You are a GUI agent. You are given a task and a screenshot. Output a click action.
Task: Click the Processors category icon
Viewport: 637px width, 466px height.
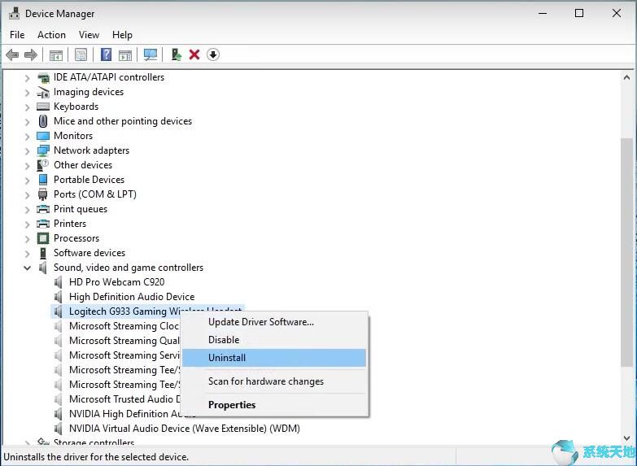pos(43,238)
